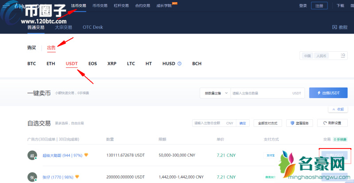Open the 币币交易 menu item
The image size is (354, 183).
click(100, 6)
